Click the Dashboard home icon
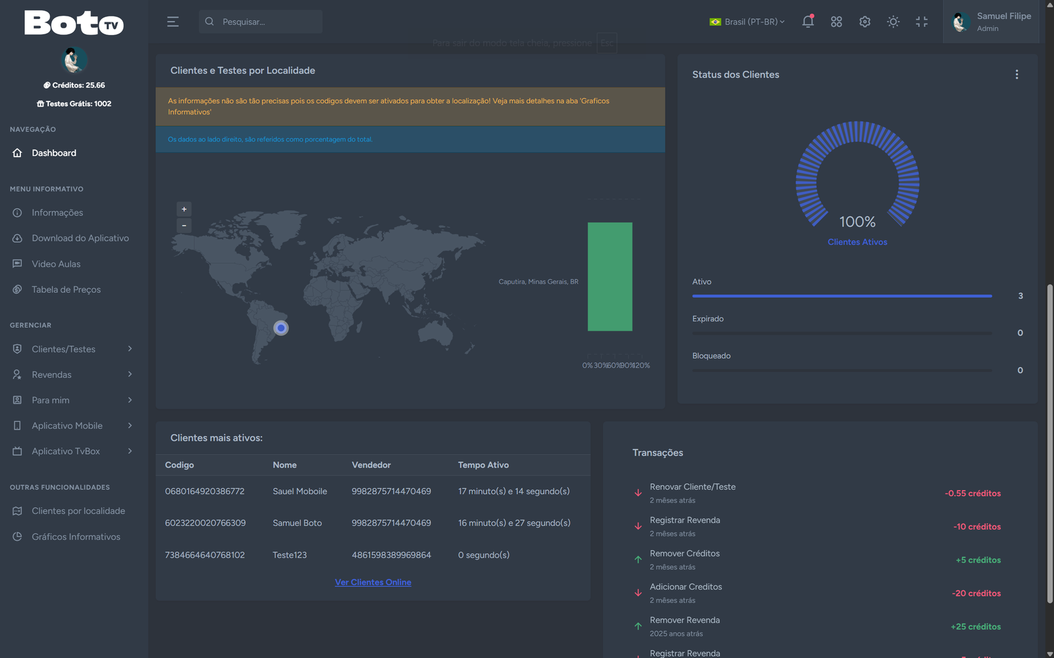Screen dimensions: 1054x658 pyautogui.click(x=18, y=153)
